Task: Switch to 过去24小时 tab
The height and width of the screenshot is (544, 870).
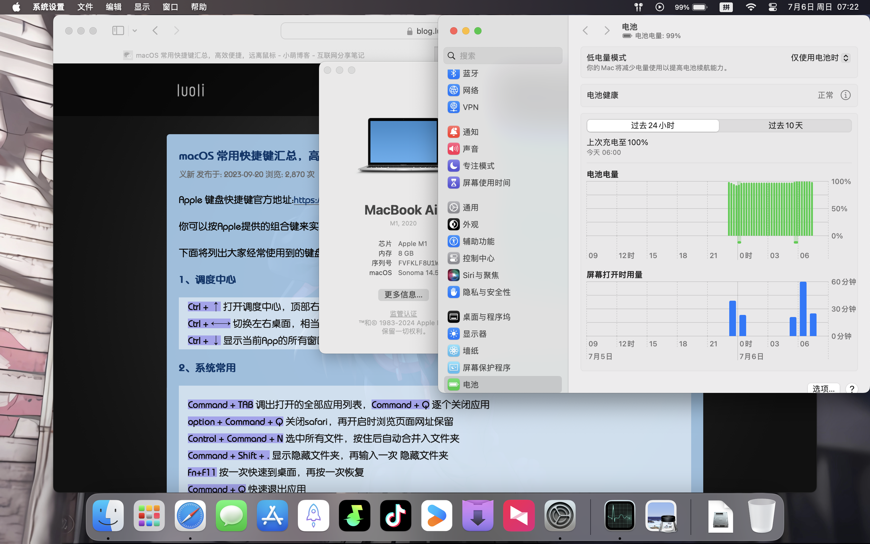Action: (x=652, y=125)
